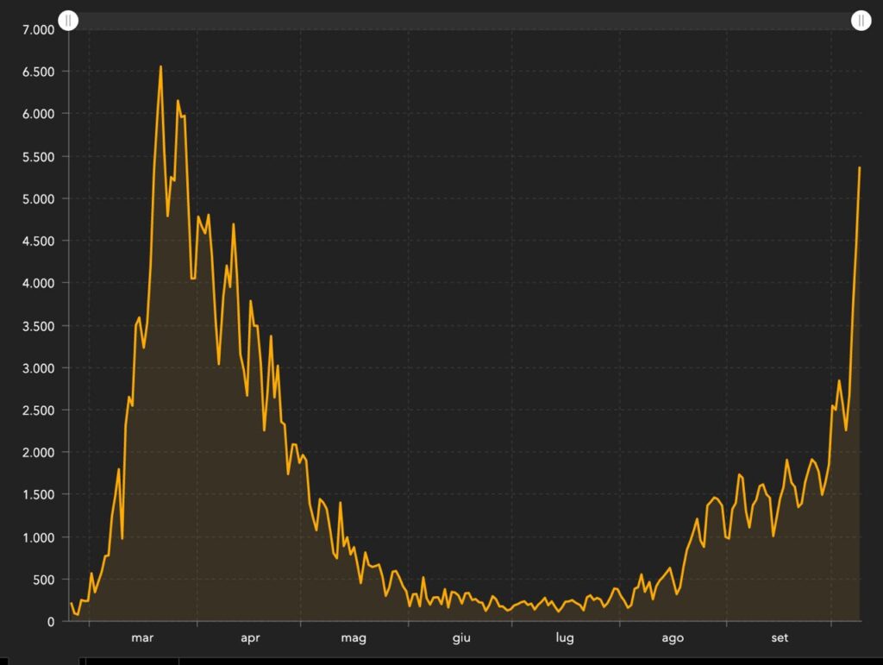This screenshot has width=883, height=665.
Task: Click the 2.000 y-axis value label
Action: pyautogui.click(x=38, y=453)
